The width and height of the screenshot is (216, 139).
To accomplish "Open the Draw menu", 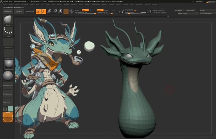I will (32, 5).
